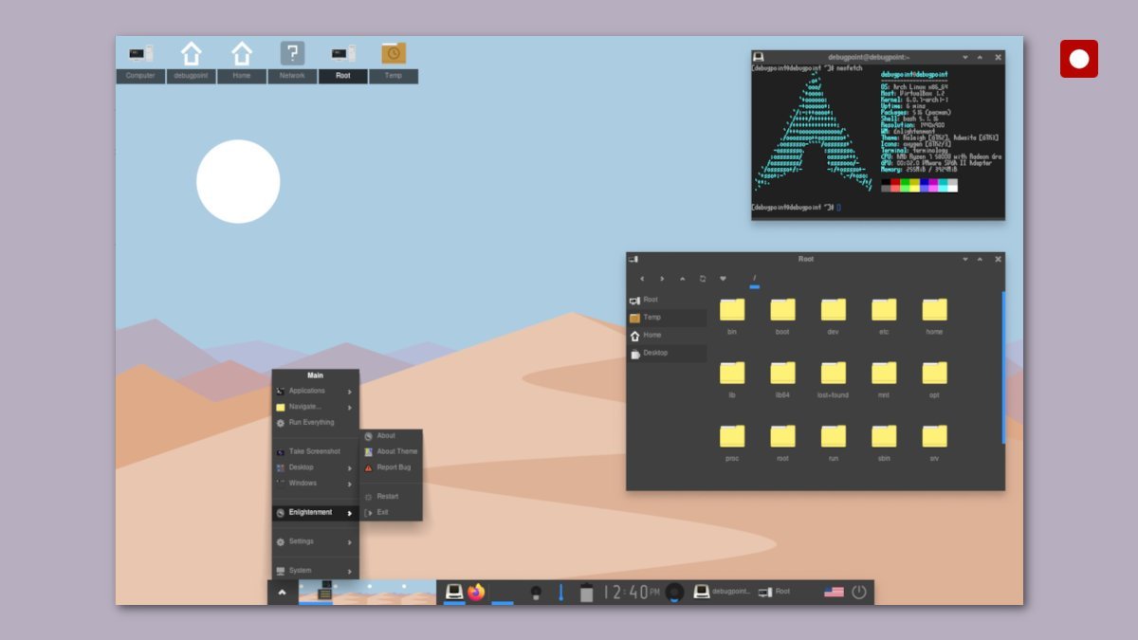Click the Network icon on the desktop
1138x640 pixels.
291,54
